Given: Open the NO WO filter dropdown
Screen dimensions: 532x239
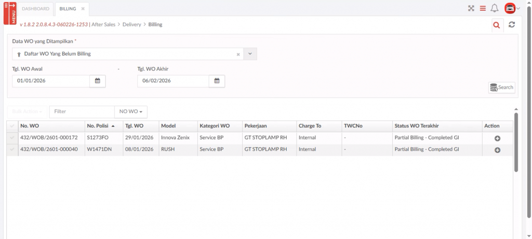Looking at the screenshot, I should [x=130, y=111].
